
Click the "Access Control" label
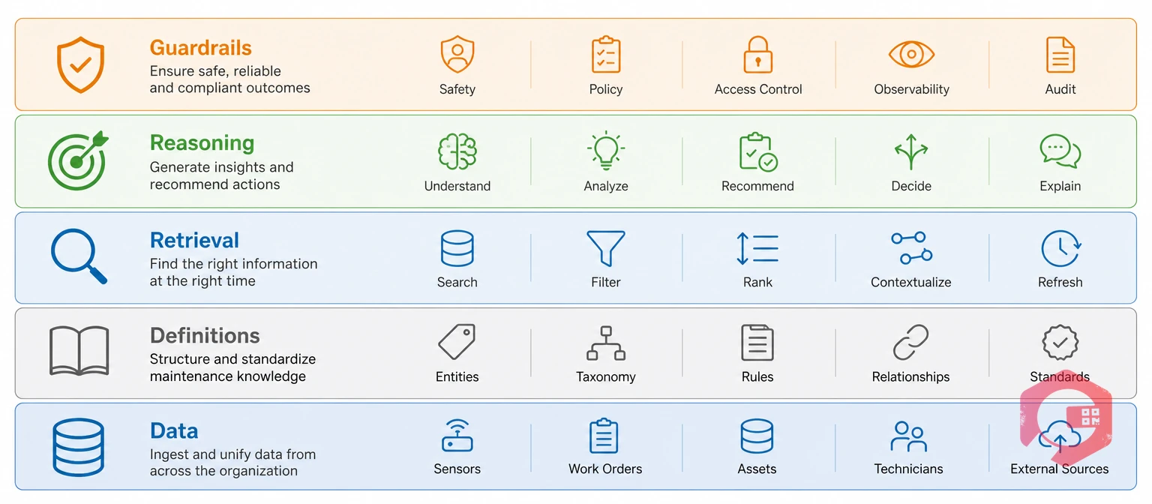(x=758, y=89)
